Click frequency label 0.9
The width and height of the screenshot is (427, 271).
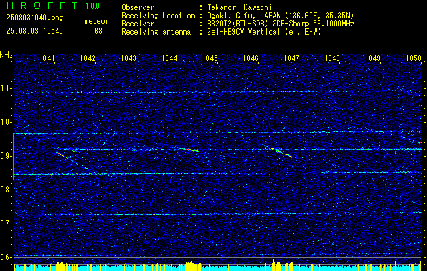(x=6, y=156)
